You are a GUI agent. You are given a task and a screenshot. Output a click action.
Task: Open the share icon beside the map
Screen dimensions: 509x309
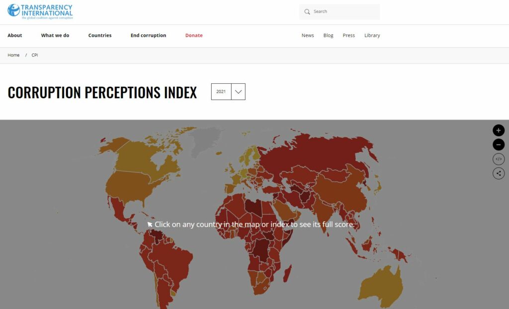[x=499, y=173]
